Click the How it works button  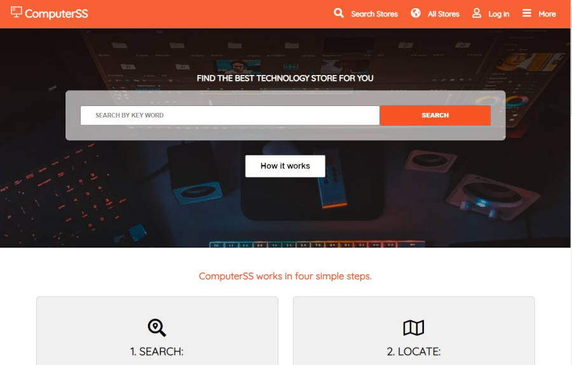coord(285,166)
